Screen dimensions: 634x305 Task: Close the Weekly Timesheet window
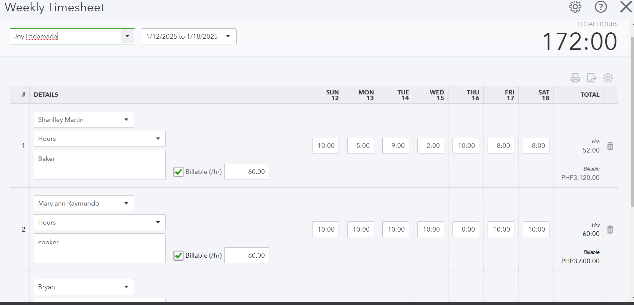[626, 7]
